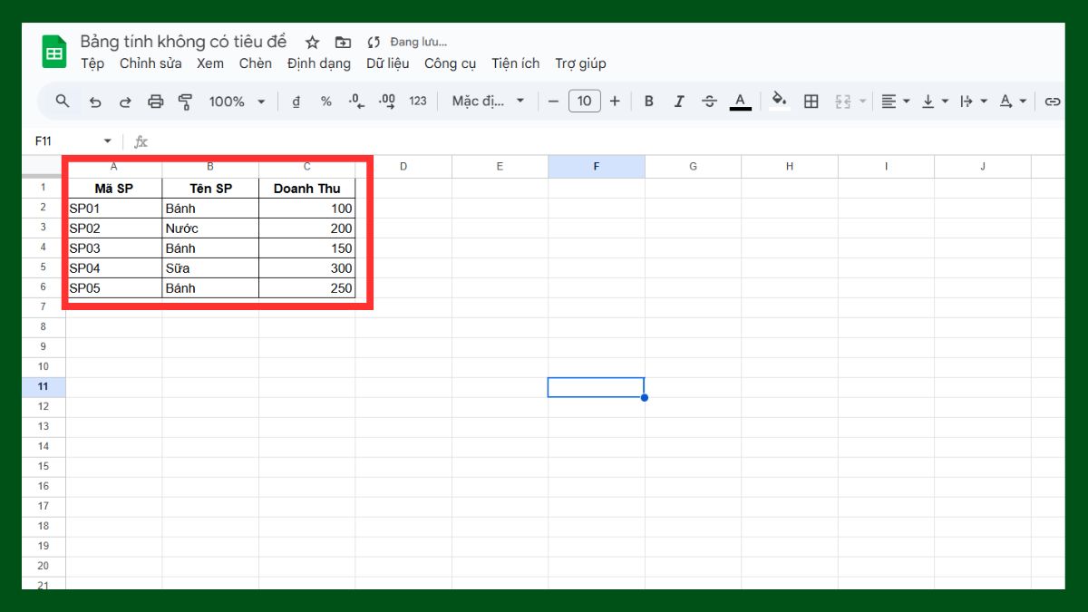Open the Định dạng menu

pyautogui.click(x=319, y=63)
